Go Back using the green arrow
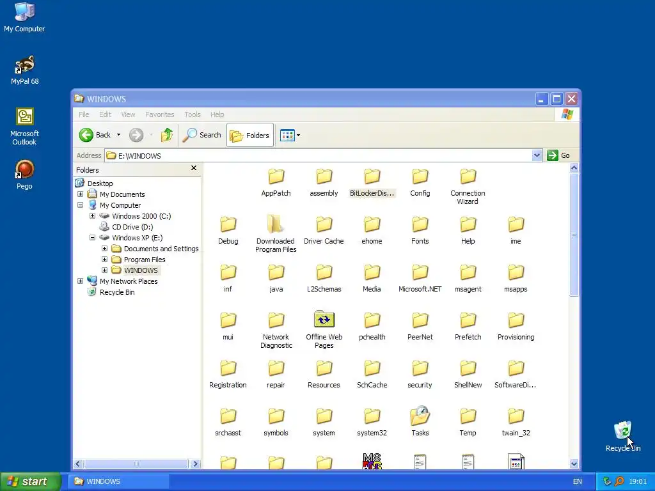This screenshot has height=491, width=655. (x=95, y=135)
